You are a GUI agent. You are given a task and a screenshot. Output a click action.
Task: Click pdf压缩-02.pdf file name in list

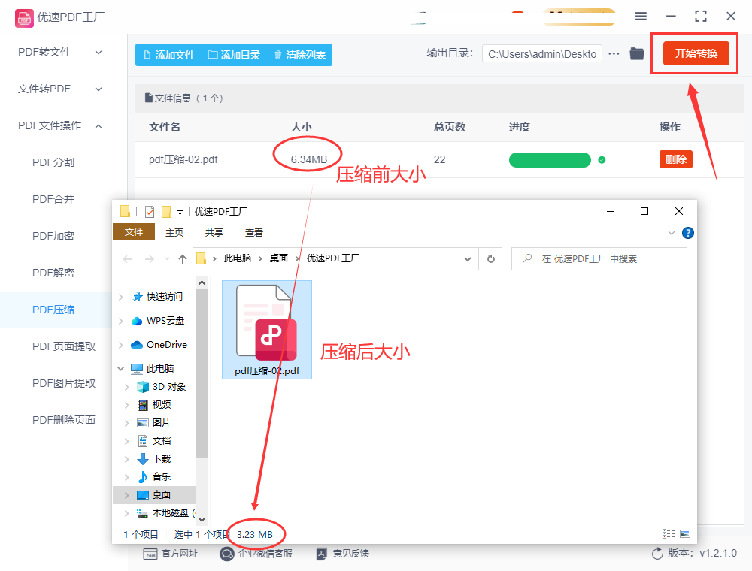(x=183, y=159)
